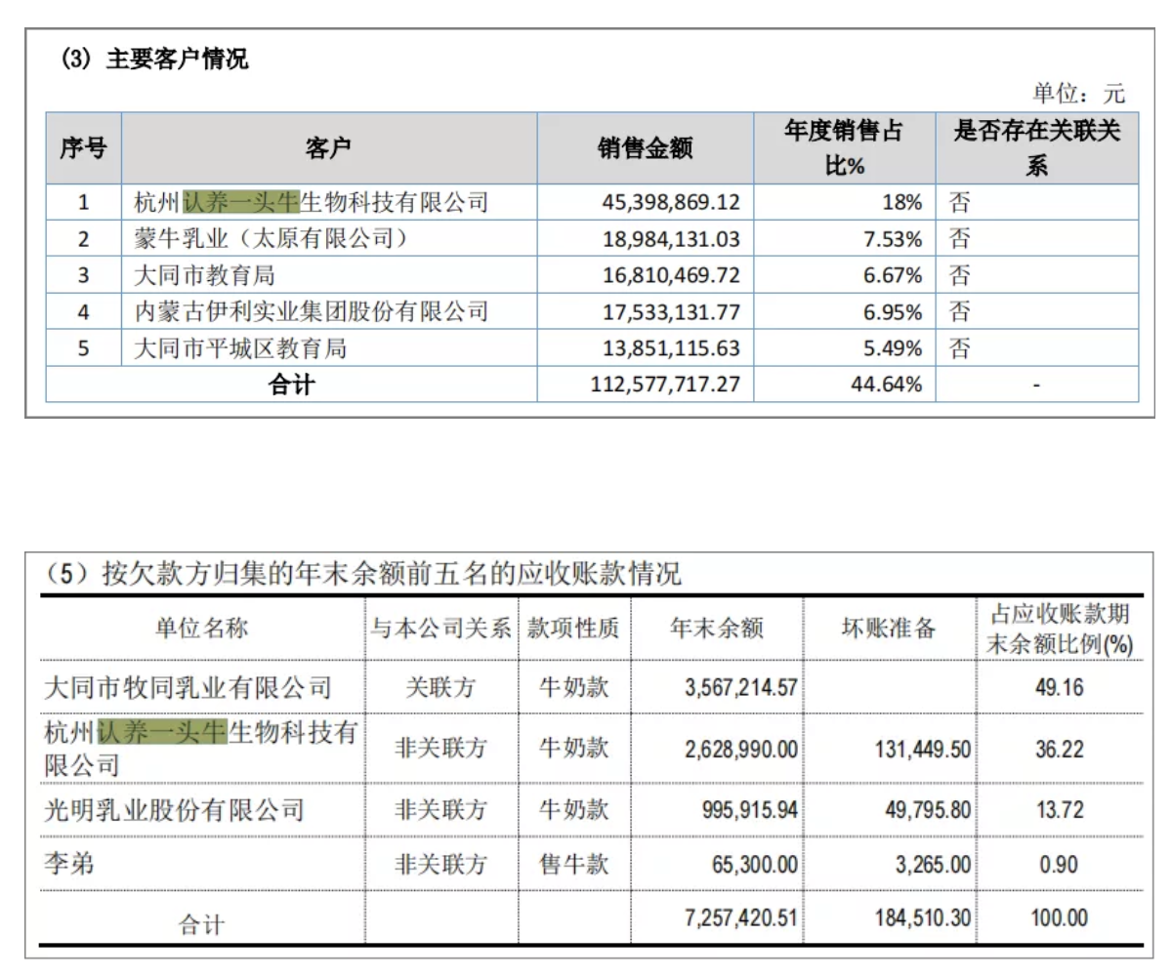Click the ratio value 49.16
The height and width of the screenshot is (976, 1172).
[1060, 687]
